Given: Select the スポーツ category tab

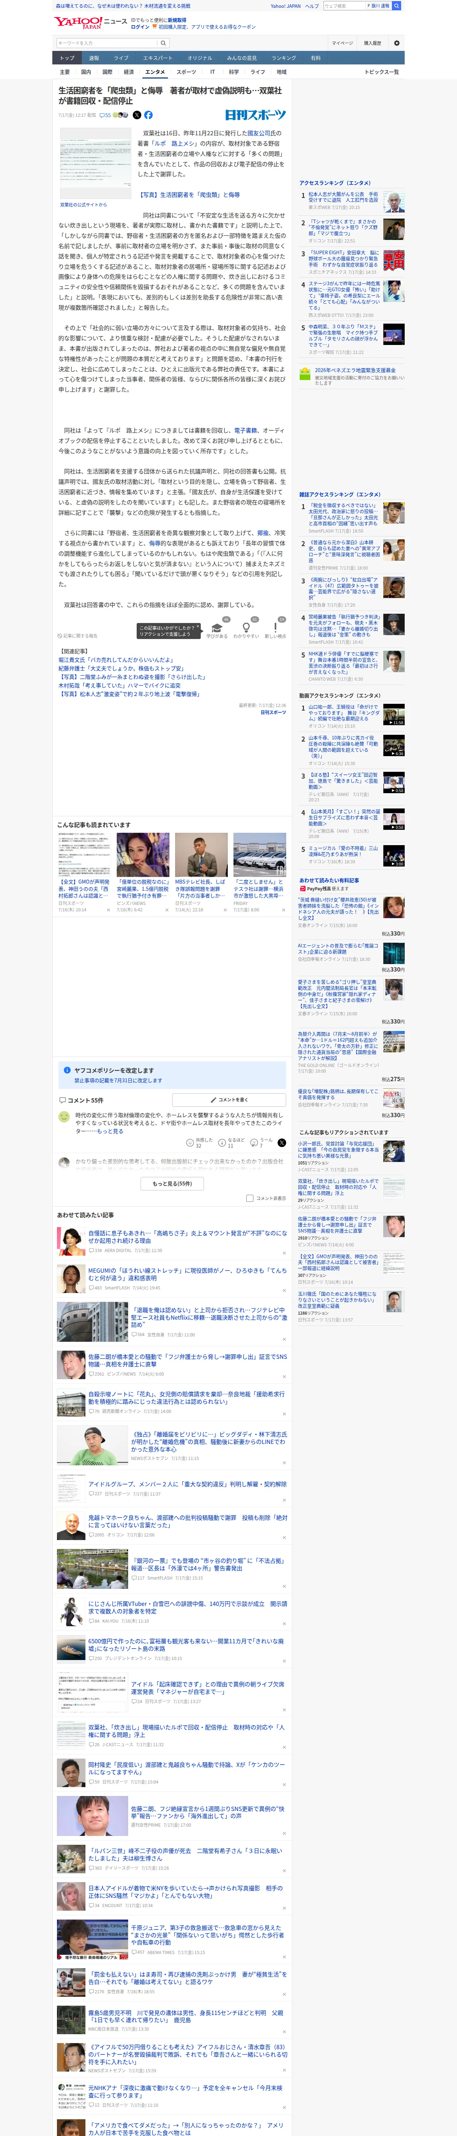Looking at the screenshot, I should coord(187,72).
